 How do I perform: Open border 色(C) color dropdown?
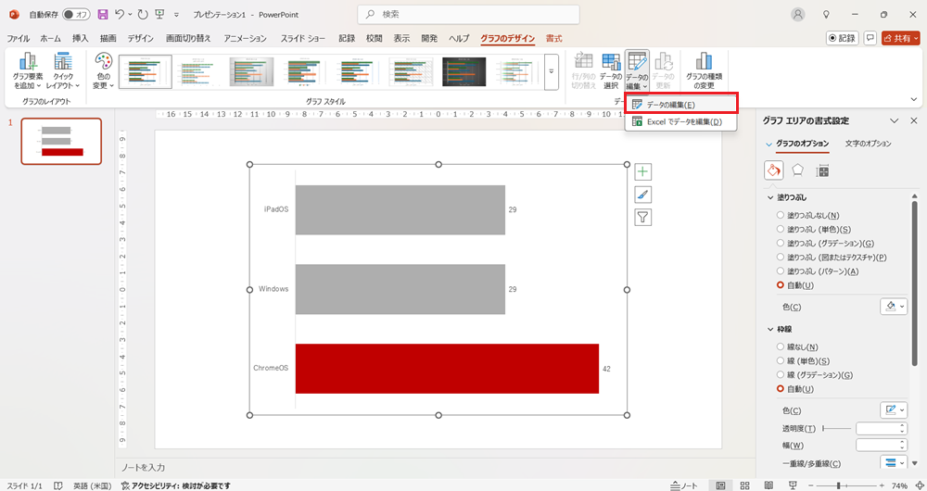click(x=894, y=409)
